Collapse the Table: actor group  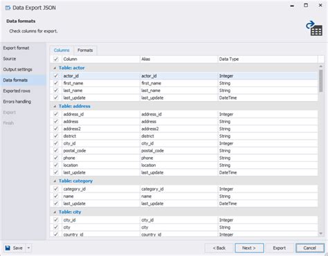point(55,68)
